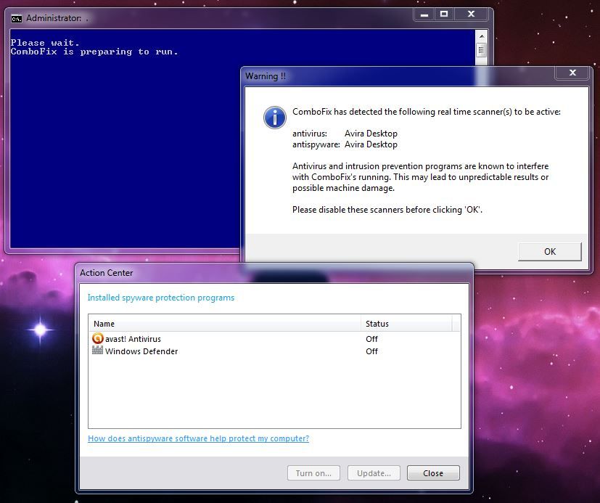This screenshot has height=503, width=600.
Task: Click 'ComboFix is preparing to run.' console text
Action: click(94, 52)
